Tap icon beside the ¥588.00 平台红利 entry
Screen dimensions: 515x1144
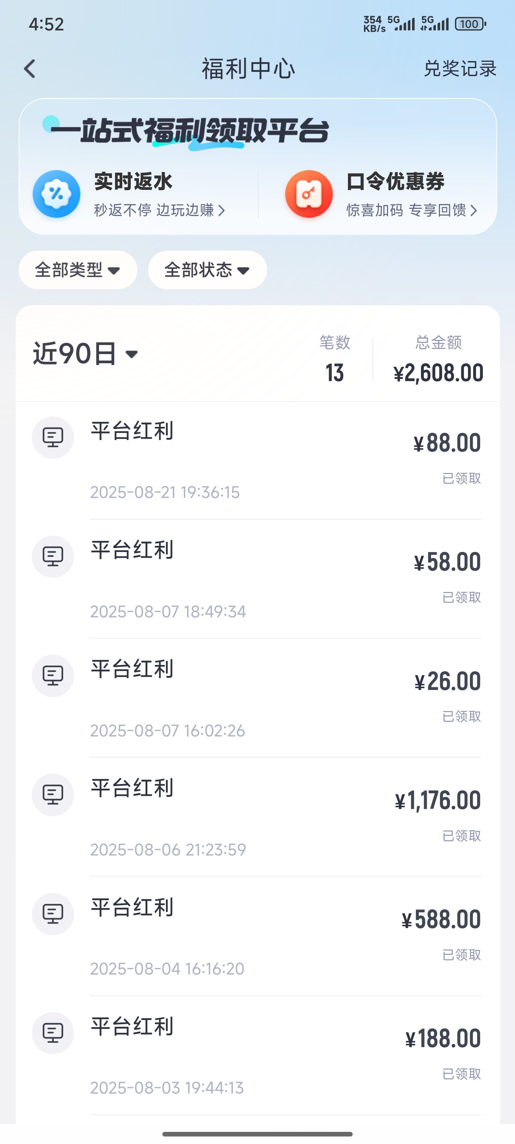click(53, 913)
